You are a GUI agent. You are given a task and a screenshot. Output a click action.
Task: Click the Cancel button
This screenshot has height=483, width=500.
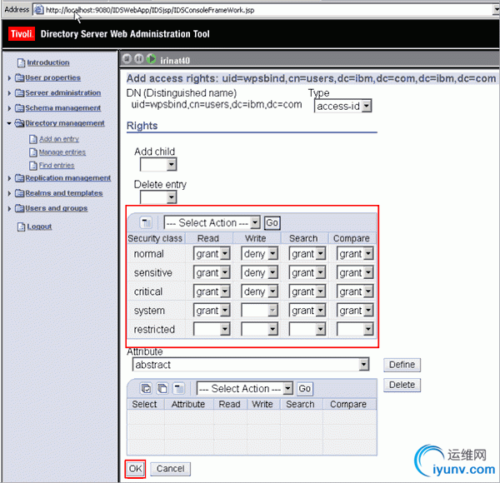click(x=170, y=469)
